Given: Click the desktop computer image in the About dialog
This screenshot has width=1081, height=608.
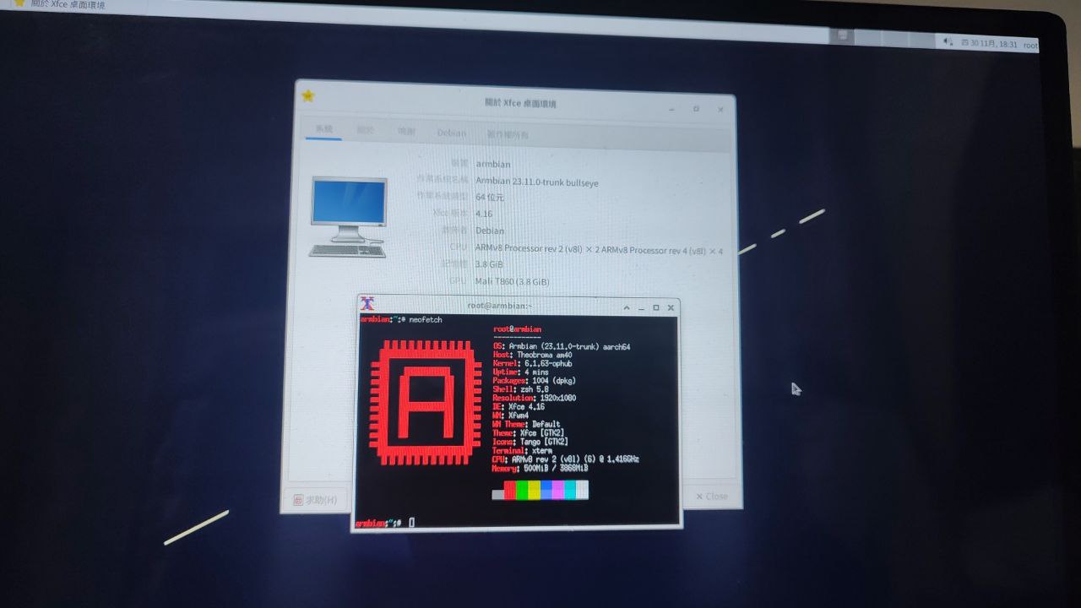Looking at the screenshot, I should pyautogui.click(x=349, y=216).
